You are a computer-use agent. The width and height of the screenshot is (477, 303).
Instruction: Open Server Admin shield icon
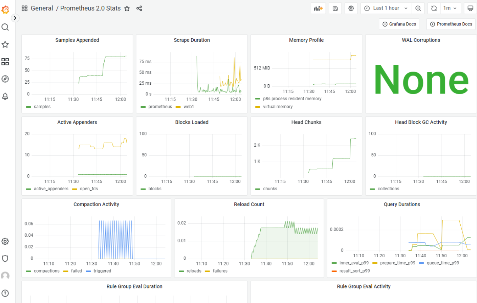pyautogui.click(x=5, y=259)
